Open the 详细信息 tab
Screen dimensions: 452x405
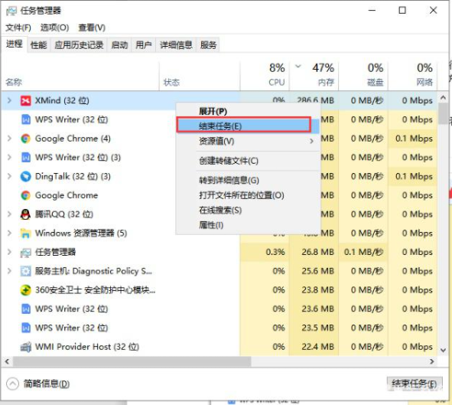click(x=176, y=45)
